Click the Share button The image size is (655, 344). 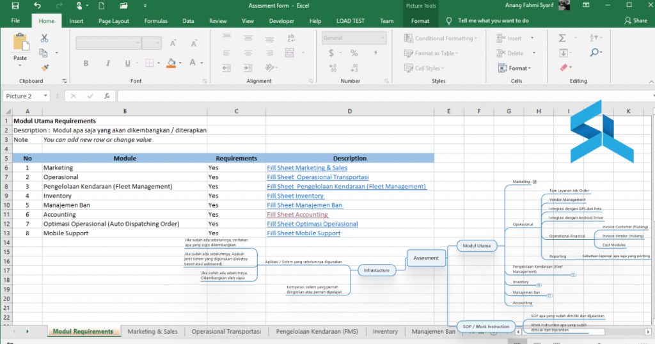coord(635,20)
